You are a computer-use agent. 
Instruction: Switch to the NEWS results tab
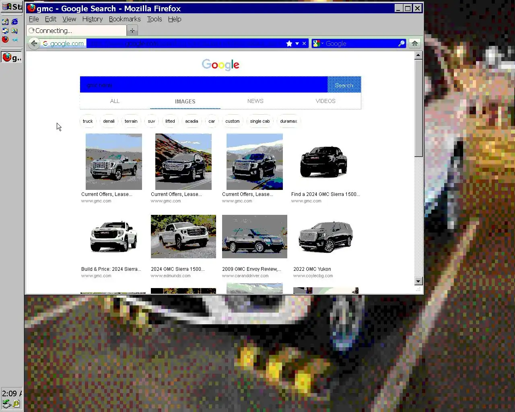[255, 101]
